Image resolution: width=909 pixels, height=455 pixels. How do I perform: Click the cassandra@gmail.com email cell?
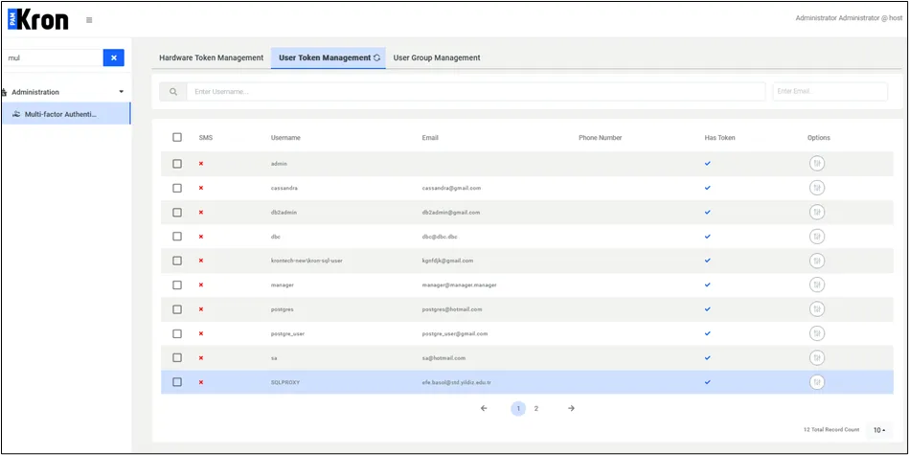451,189
